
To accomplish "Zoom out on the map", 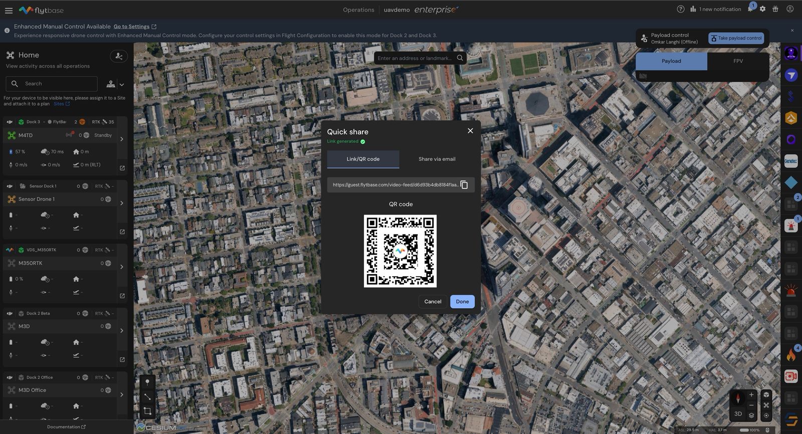I will point(751,405).
